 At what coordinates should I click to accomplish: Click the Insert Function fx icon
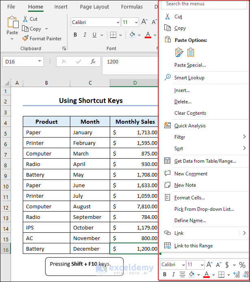pos(93,61)
